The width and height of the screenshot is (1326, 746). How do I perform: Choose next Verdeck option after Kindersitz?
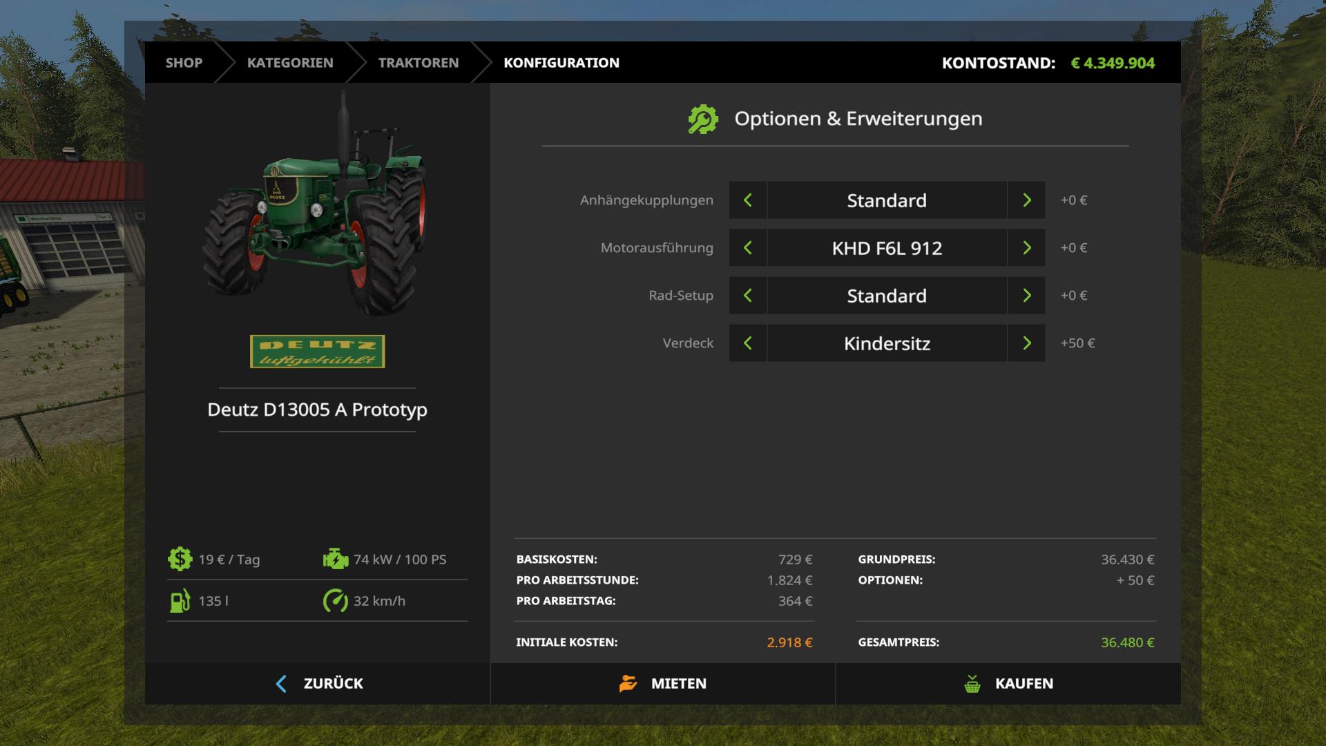point(1026,343)
